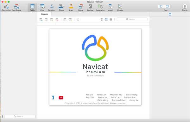
Task: Select the Table toolbar item
Action: tap(32, 8)
